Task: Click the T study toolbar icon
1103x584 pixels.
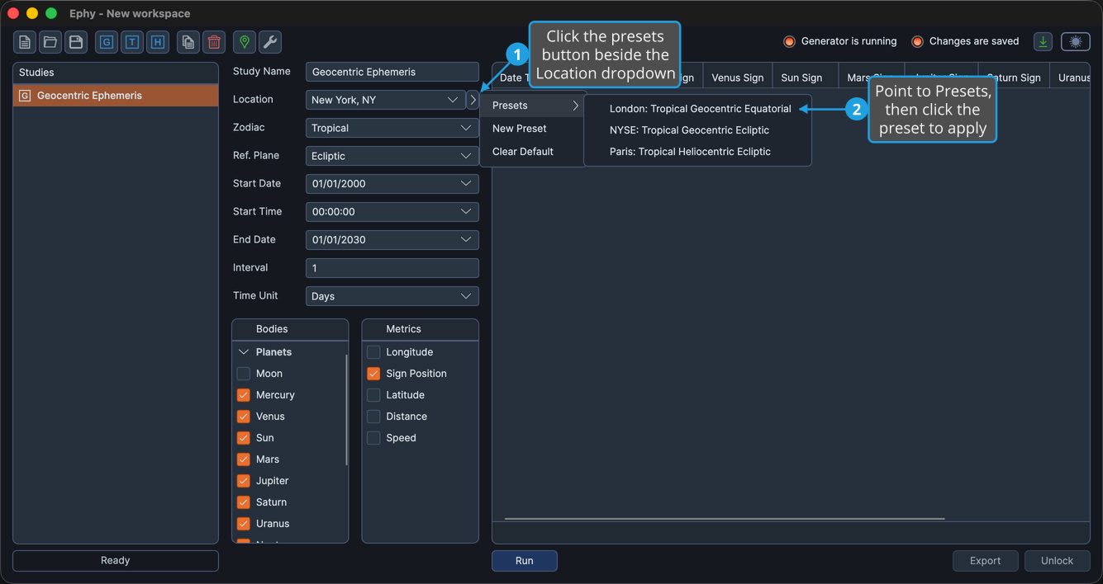Action: 132,42
